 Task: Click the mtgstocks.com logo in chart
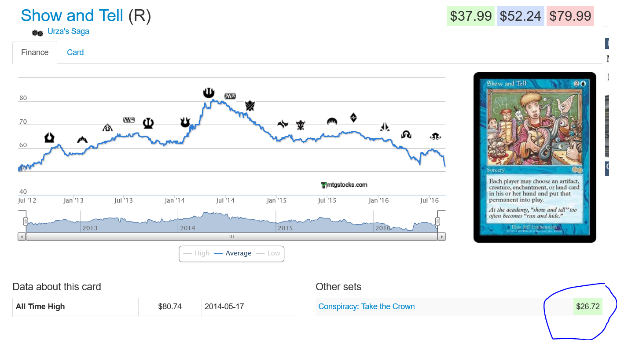[344, 185]
